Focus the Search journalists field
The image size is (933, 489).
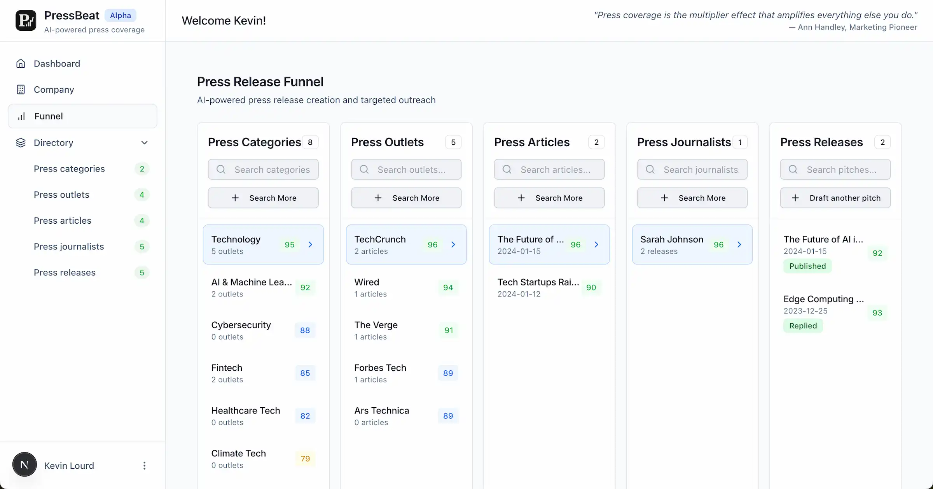pos(692,170)
